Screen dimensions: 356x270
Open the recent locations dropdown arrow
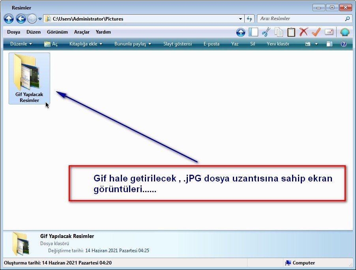40,19
